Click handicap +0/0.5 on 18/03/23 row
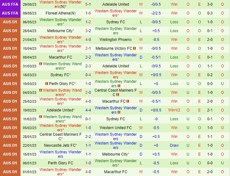The width and height of the screenshot is (230, 176). pos(156,75)
